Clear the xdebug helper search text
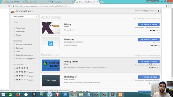 36,16
